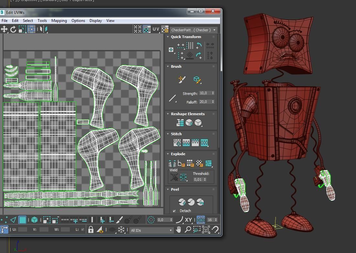The width and height of the screenshot is (356, 253).
Task: Click the Freeze Selected snowflake icon
Action: (121, 230)
